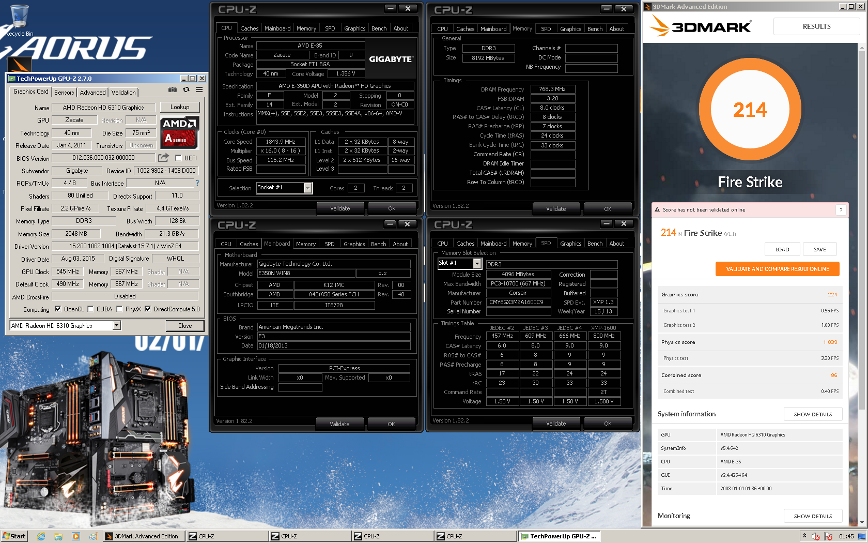868x543 pixels.
Task: Click RESULTS button in 3DMark
Action: pos(816,26)
